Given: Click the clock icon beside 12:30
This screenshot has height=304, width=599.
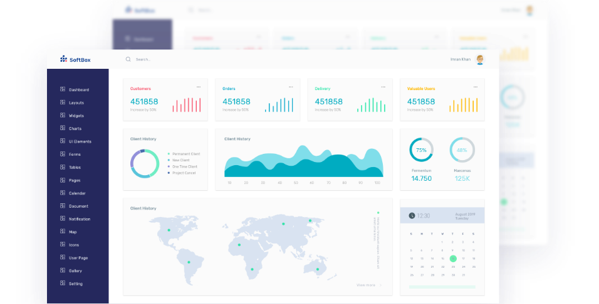Looking at the screenshot, I should click(x=412, y=215).
